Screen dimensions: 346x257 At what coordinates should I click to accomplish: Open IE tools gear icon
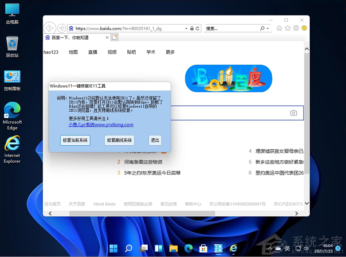coord(295,28)
